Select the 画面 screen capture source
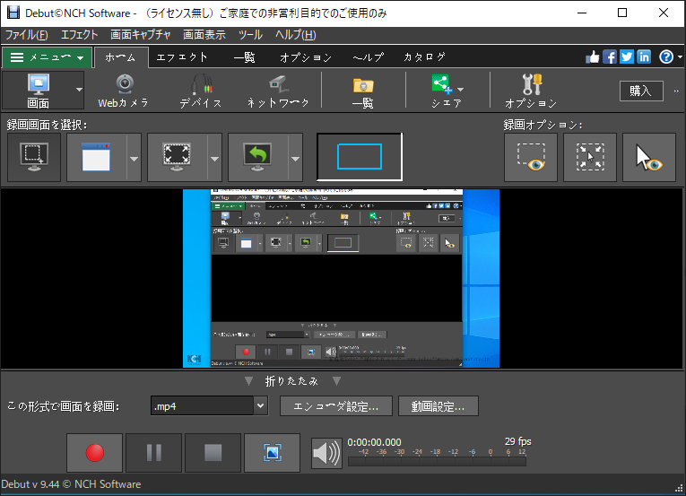The image size is (686, 496). pos(38,91)
